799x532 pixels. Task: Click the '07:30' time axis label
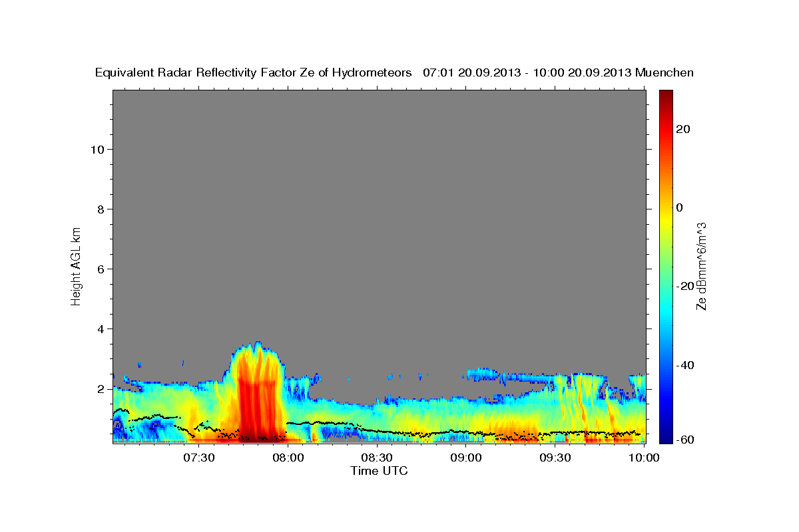pos(198,457)
